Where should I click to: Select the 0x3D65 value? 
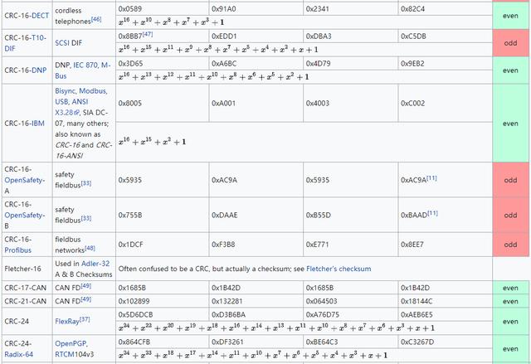tap(130, 64)
